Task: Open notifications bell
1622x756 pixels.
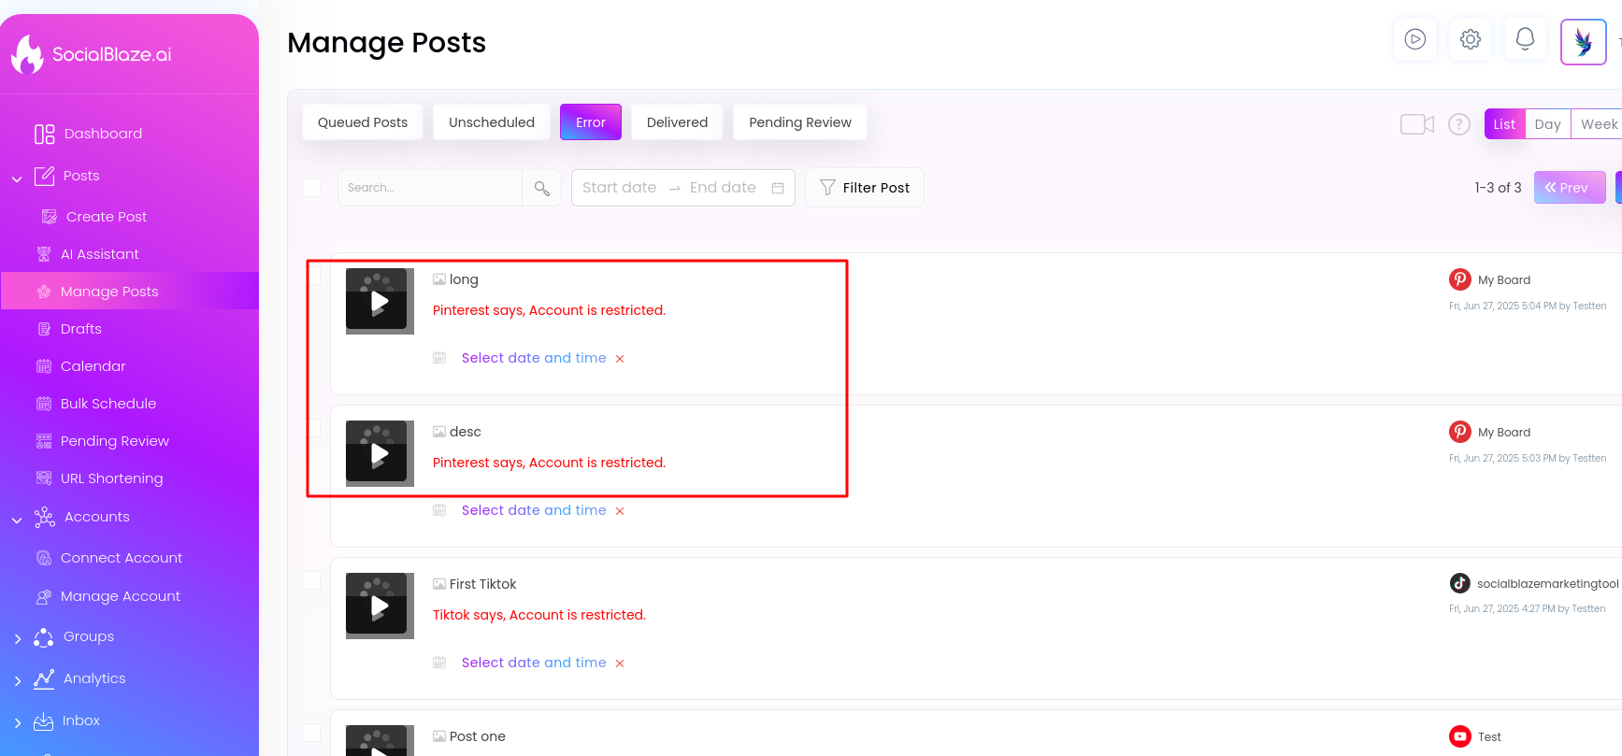Action: click(x=1525, y=39)
